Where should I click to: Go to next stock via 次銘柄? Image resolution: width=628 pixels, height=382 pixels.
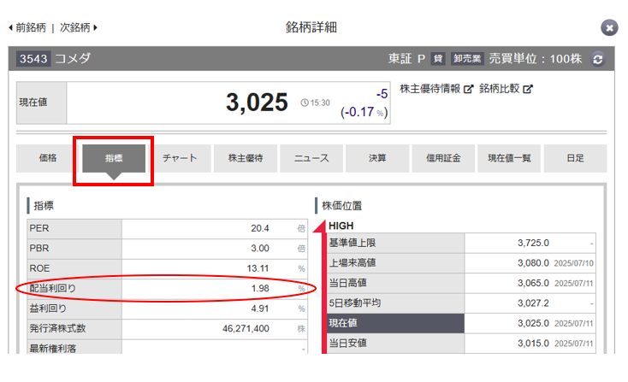click(x=78, y=27)
